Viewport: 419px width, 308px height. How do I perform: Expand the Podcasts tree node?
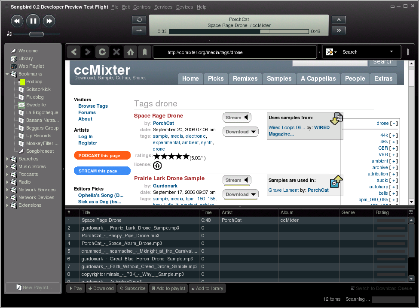click(x=8, y=175)
